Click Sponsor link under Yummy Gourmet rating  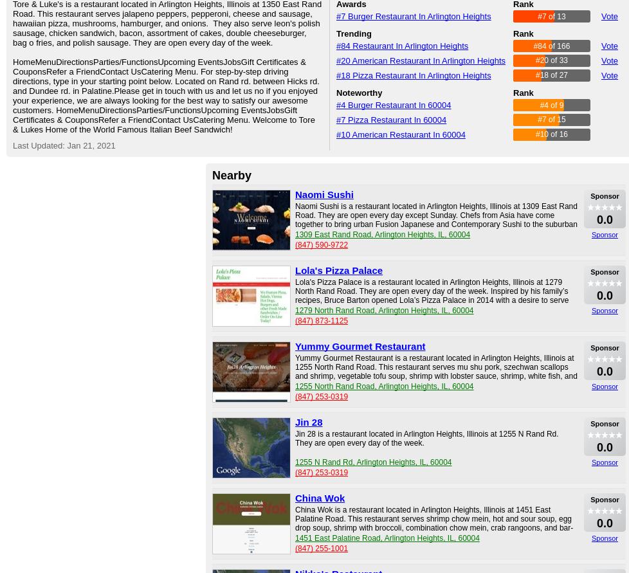(605, 387)
